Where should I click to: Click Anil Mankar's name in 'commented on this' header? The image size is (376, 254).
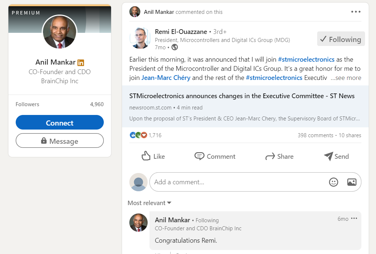pyautogui.click(x=159, y=12)
